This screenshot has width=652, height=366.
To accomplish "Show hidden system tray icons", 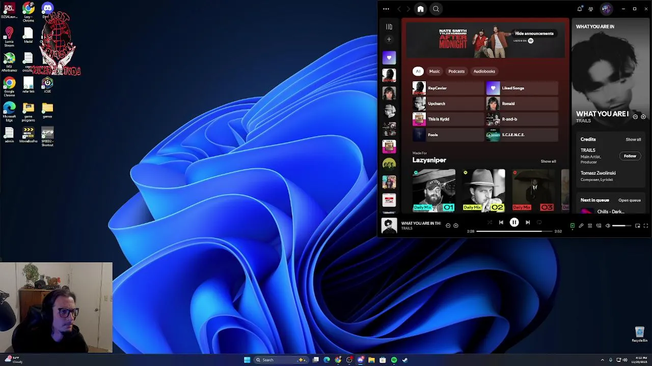I will [603, 360].
